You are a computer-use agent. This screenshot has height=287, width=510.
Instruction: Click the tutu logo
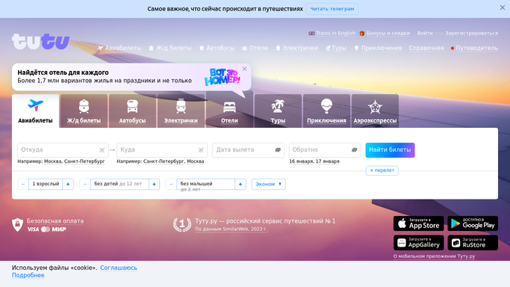point(40,41)
